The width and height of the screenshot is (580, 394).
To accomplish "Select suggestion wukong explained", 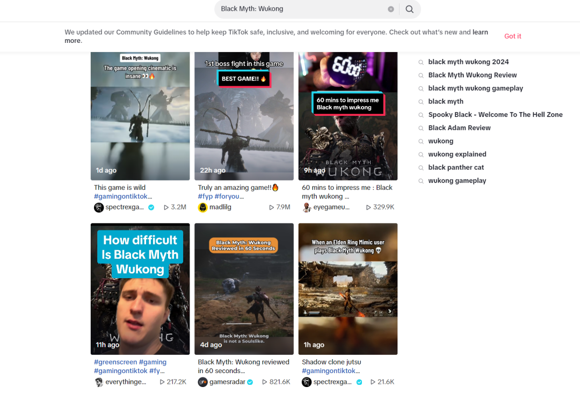I will (x=457, y=154).
